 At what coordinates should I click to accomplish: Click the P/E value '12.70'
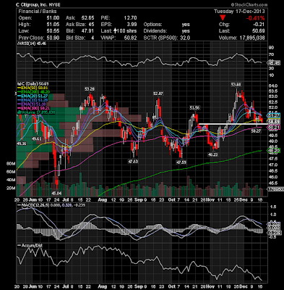[x=130, y=18]
